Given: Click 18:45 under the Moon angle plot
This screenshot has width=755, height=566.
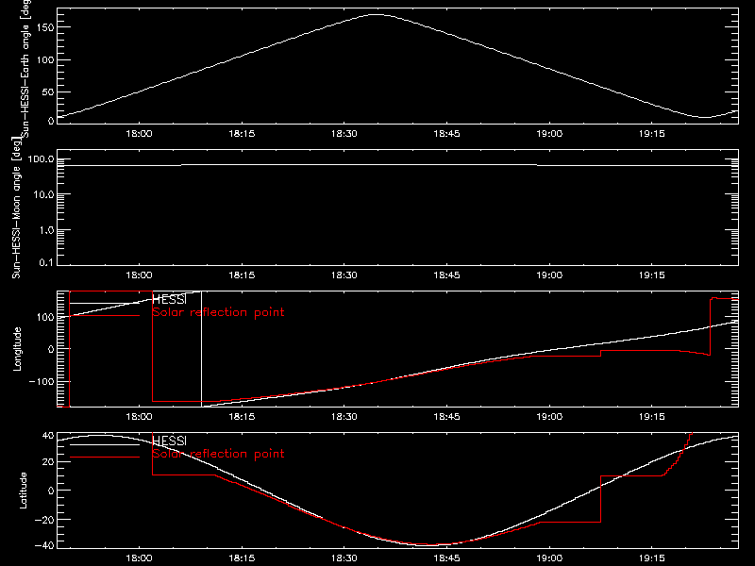Looking at the screenshot, I should click(x=446, y=275).
